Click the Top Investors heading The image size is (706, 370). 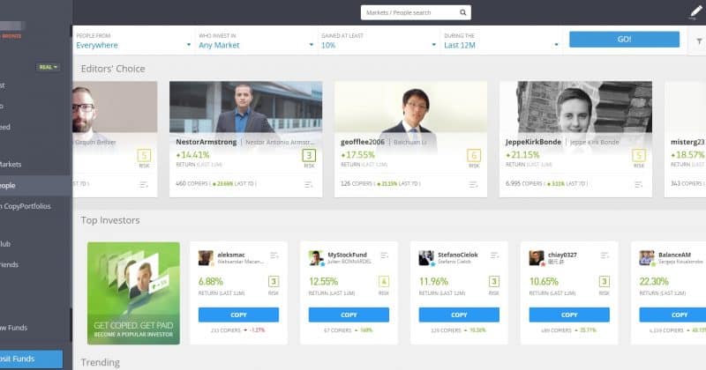tap(110, 220)
